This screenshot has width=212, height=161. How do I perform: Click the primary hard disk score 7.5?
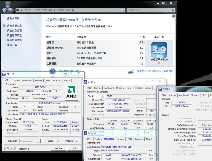(142, 64)
